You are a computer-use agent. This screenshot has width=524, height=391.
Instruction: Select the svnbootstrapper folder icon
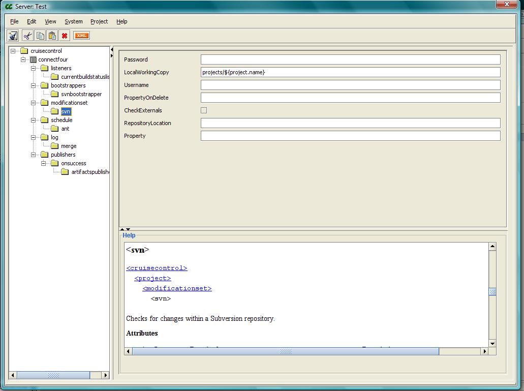[54, 94]
